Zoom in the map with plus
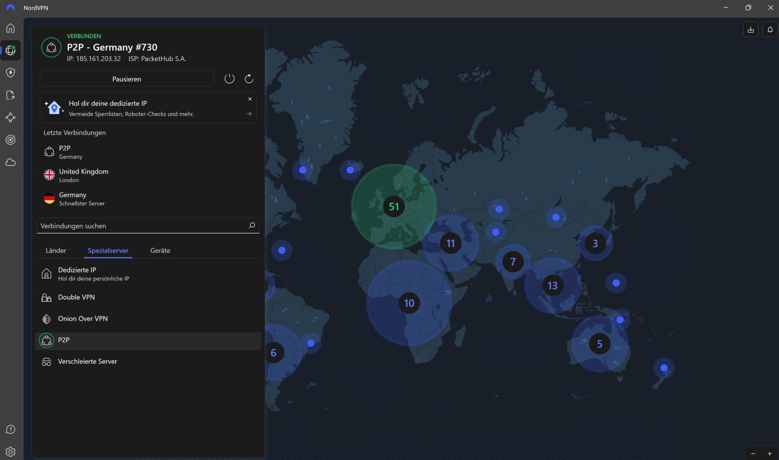 [769, 454]
